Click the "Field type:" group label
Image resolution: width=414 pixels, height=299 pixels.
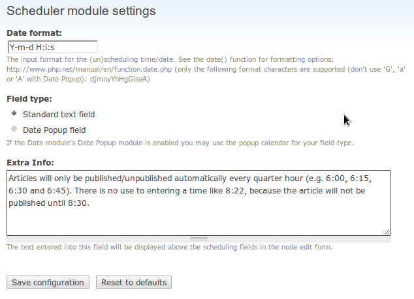(x=29, y=99)
